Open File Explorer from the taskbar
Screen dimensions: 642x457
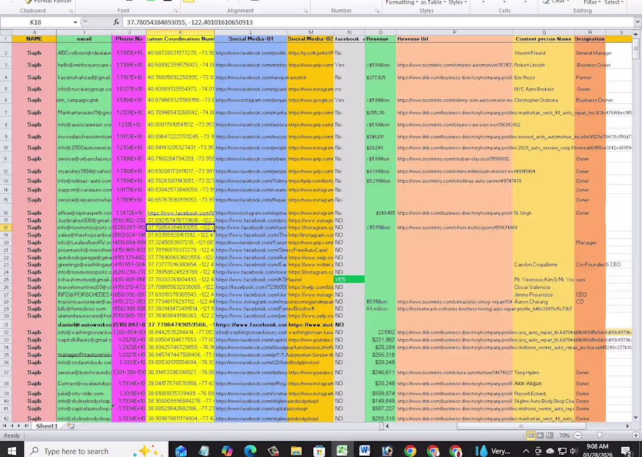click(296, 451)
